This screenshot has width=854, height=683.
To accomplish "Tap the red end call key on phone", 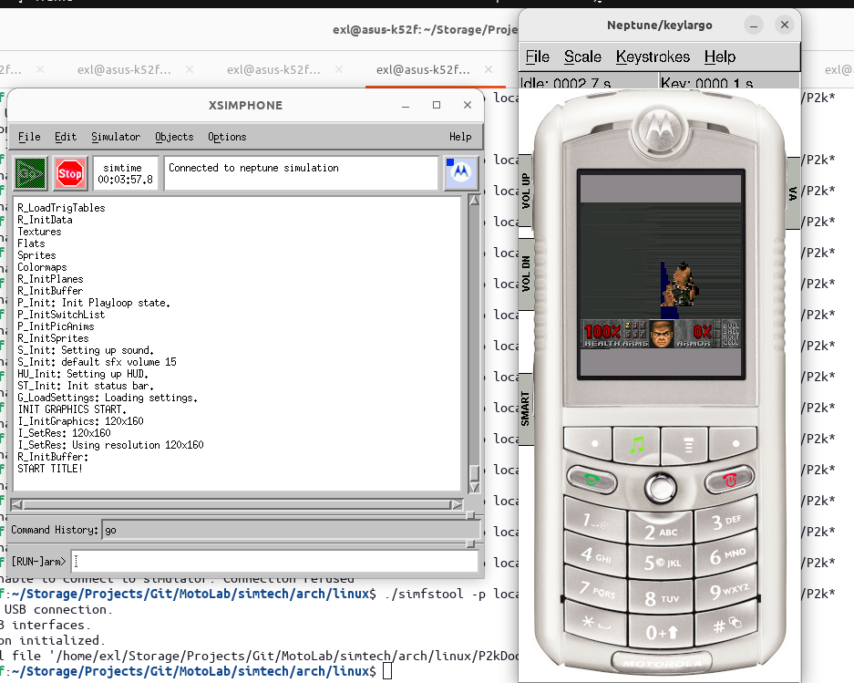I will (x=730, y=480).
